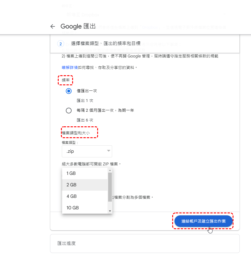Viewport: 251px width, 255px height.
Task: Go back using the arrow beside Google 匯出
Action: [53, 26]
